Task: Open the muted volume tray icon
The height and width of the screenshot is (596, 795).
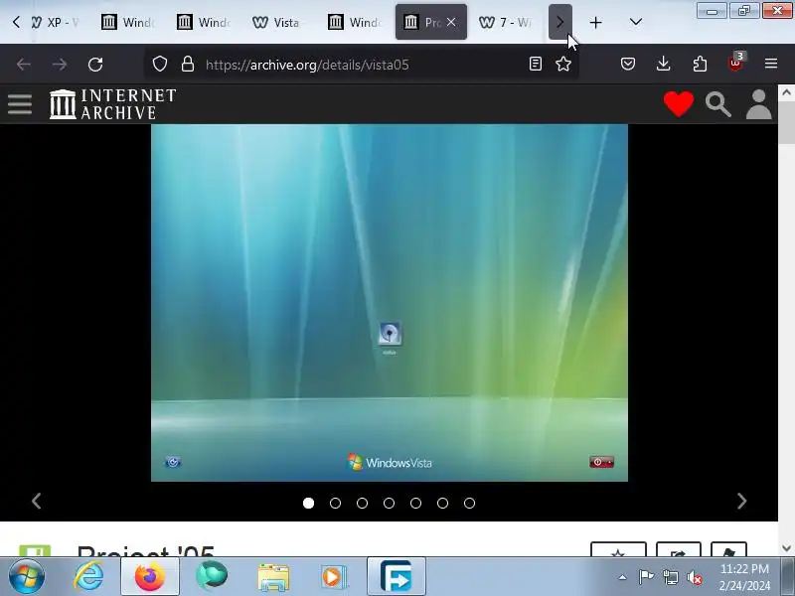Action: 695,577
